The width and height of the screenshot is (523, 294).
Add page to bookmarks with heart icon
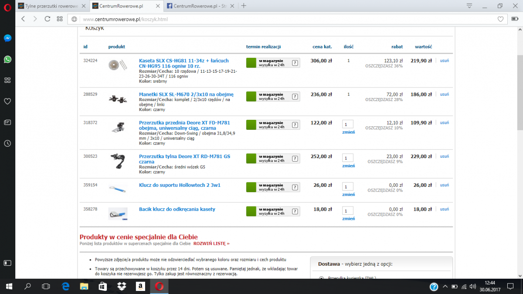pyautogui.click(x=501, y=19)
